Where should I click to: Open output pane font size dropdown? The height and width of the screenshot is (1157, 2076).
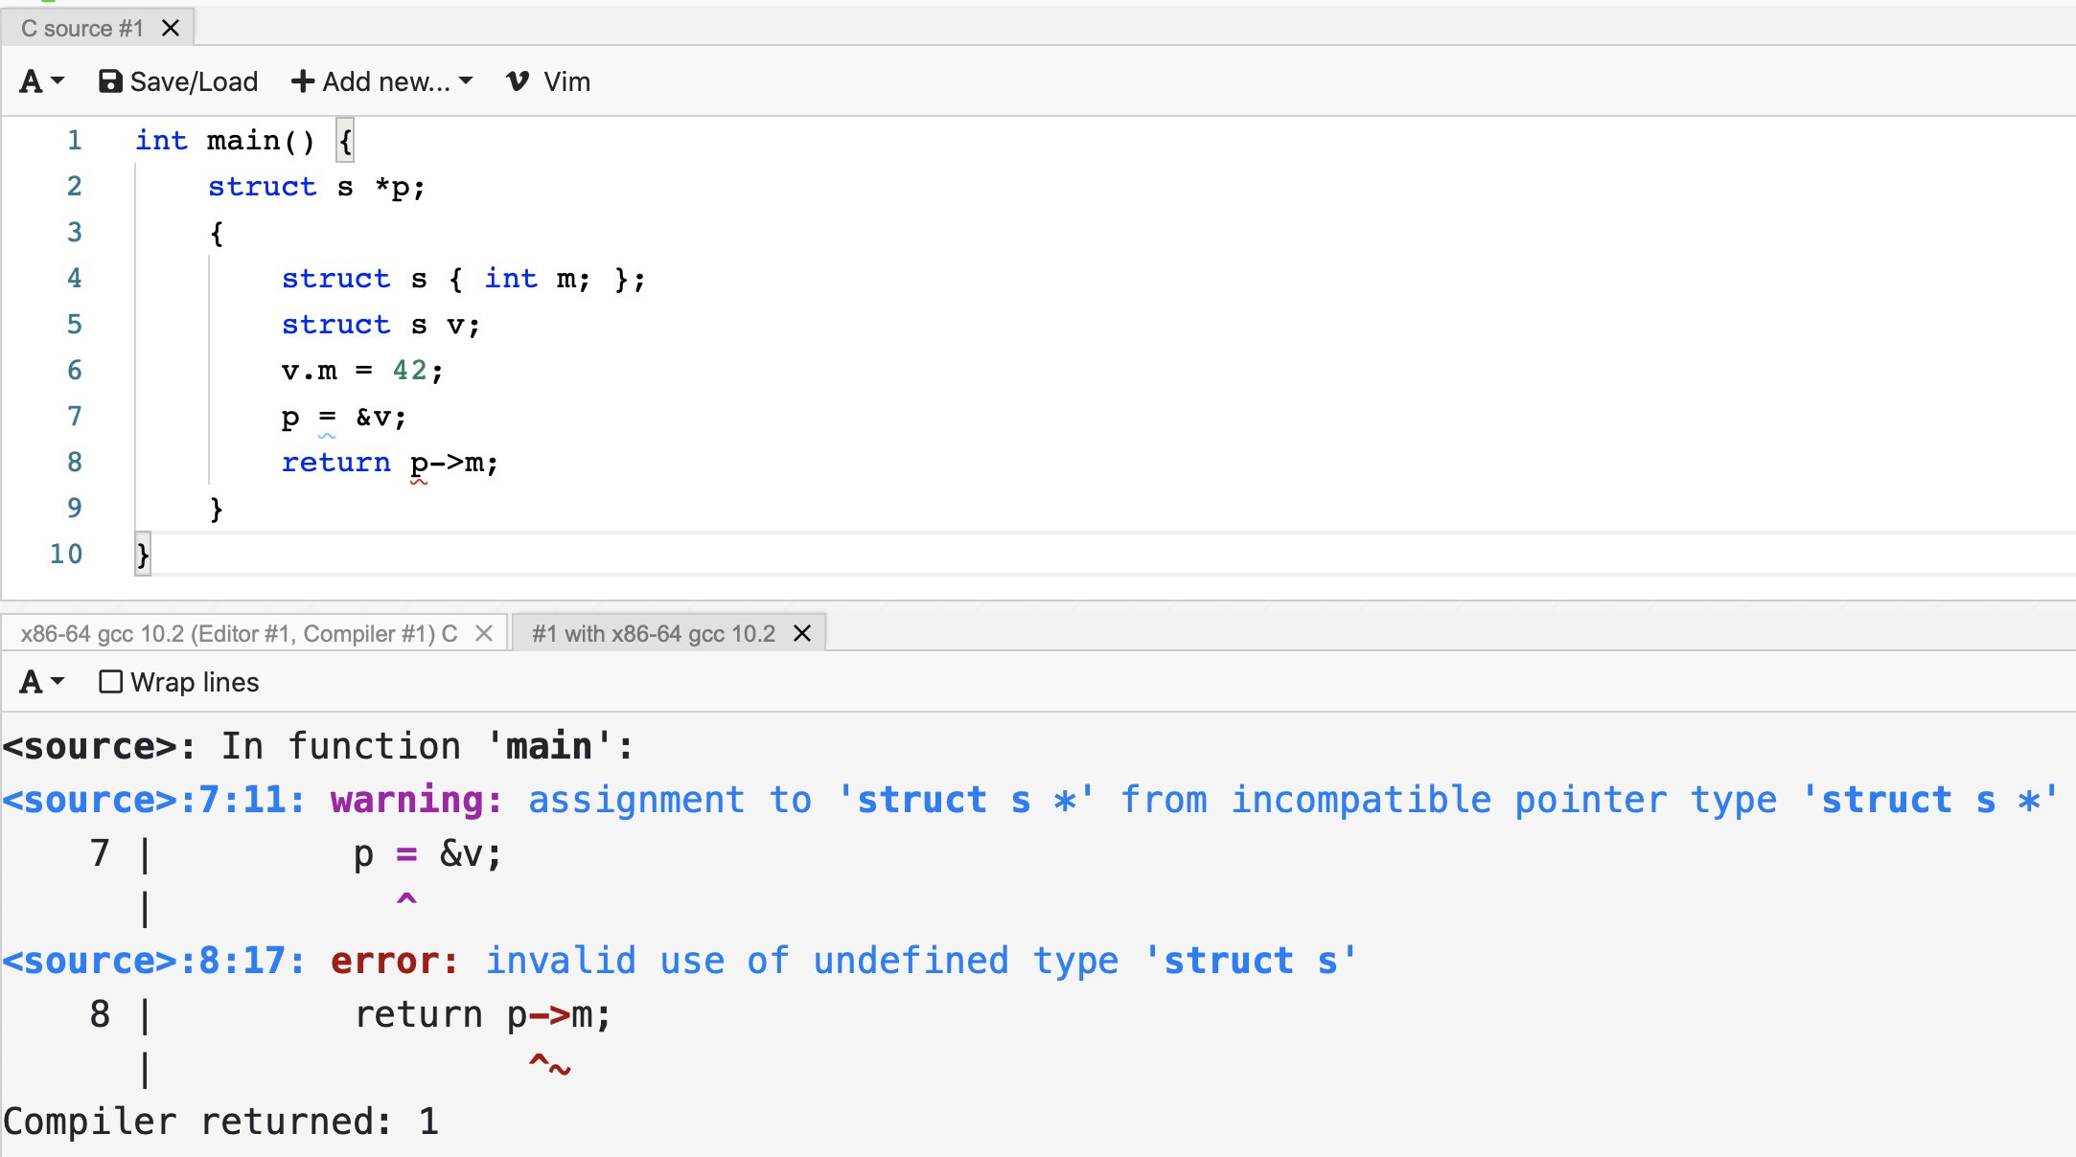pos(41,683)
